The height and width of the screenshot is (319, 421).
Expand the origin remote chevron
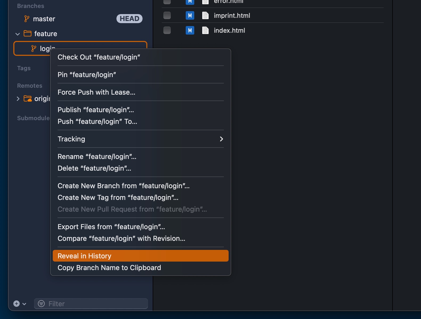pos(18,99)
